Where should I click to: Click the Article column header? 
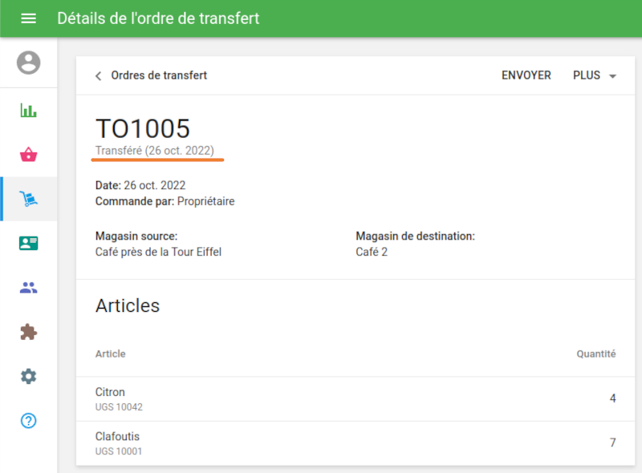[x=110, y=354]
